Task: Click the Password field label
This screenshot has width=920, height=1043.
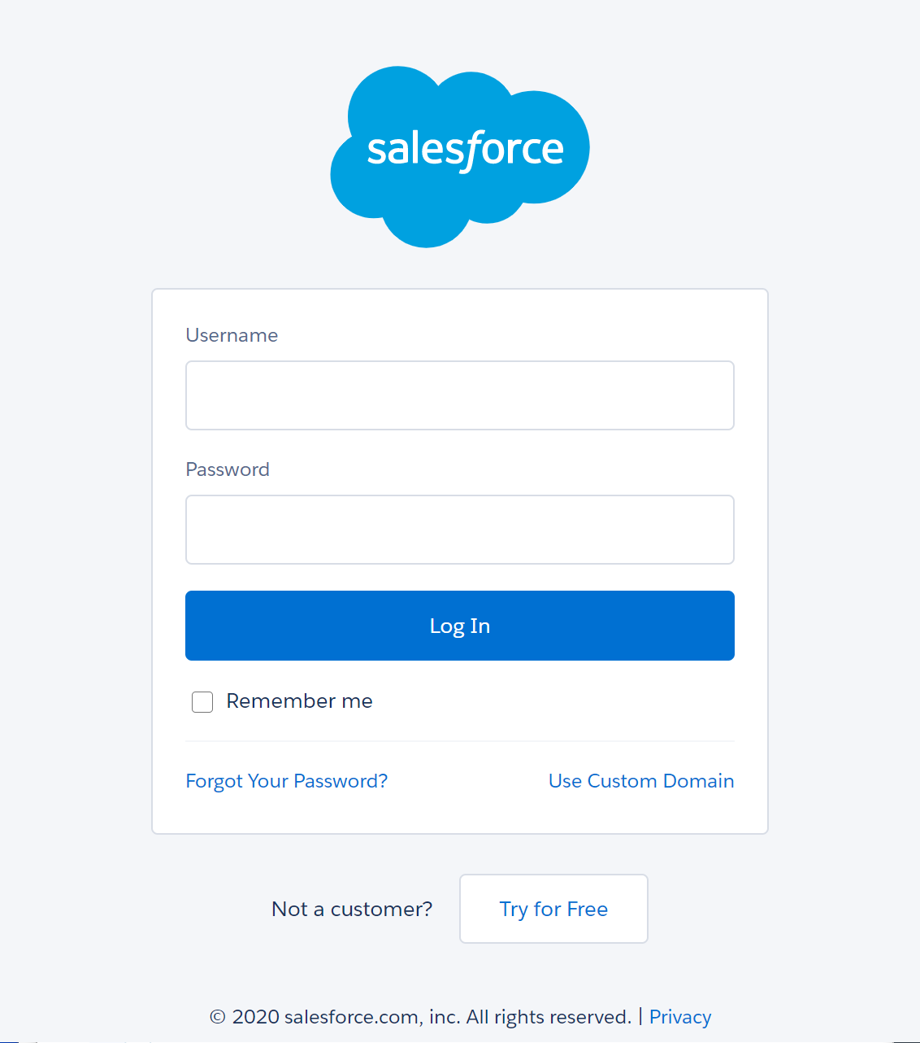Action: [x=228, y=469]
